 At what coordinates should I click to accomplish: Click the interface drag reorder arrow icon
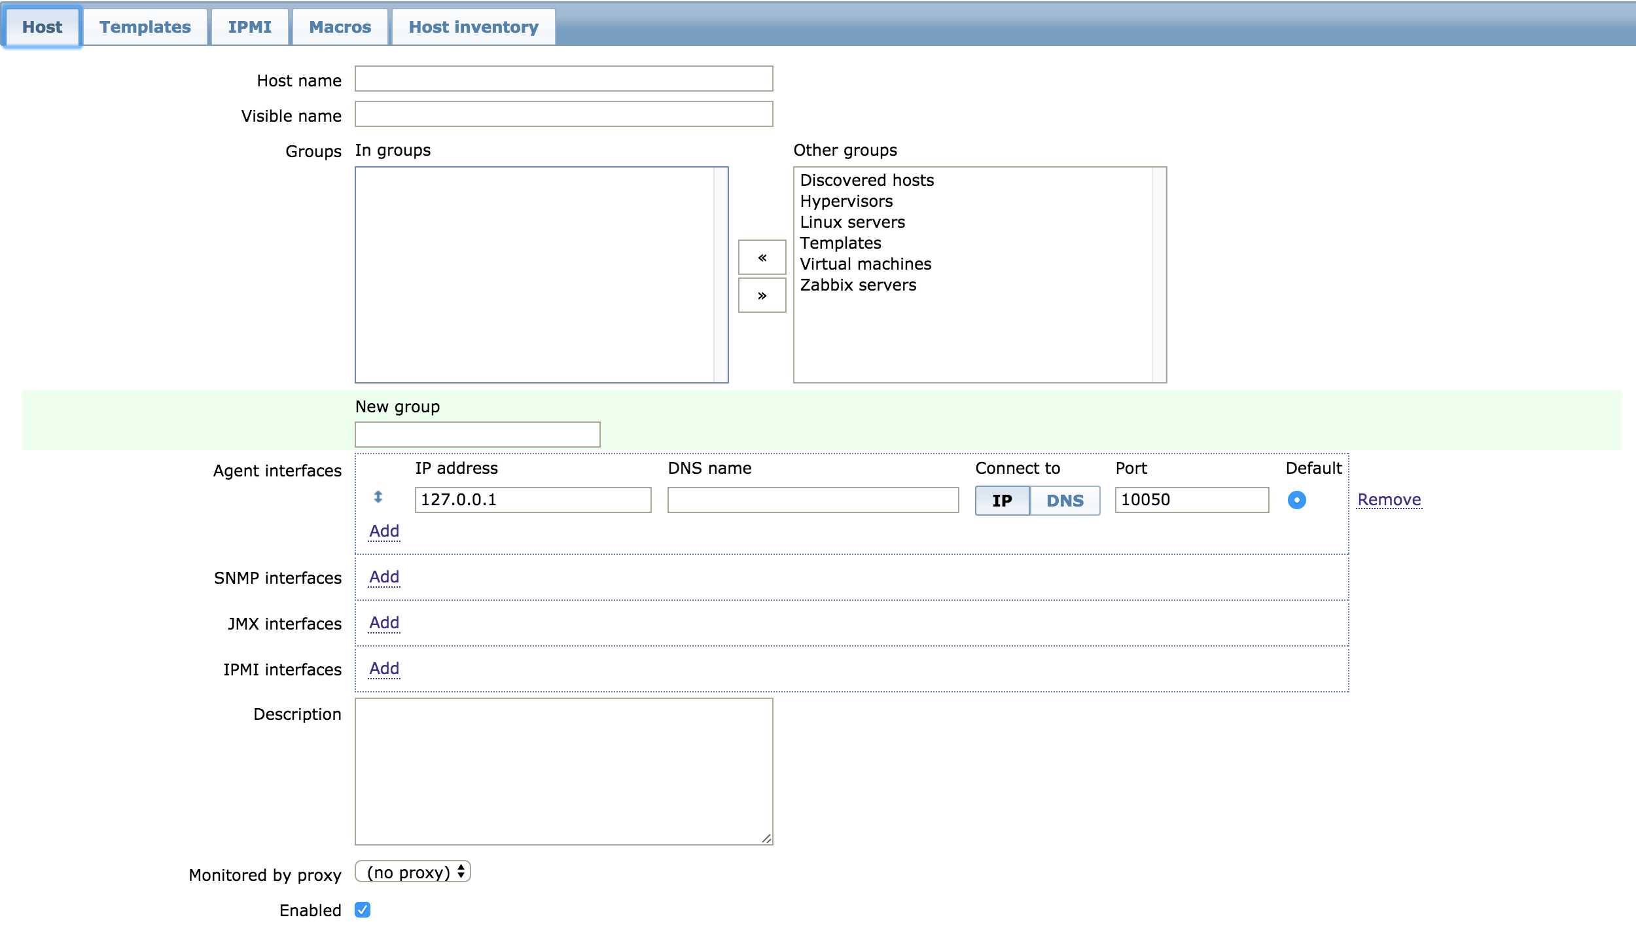coord(378,497)
